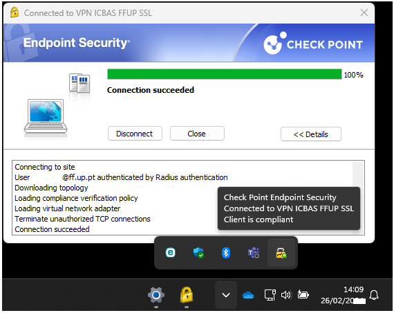Click the green connection progress bar
Viewport: 394px width, 313px height.
point(225,74)
